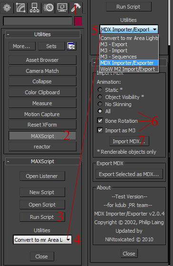The width and height of the screenshot is (173, 266).
Task: Click the More... button
Action: [x=22, y=46]
